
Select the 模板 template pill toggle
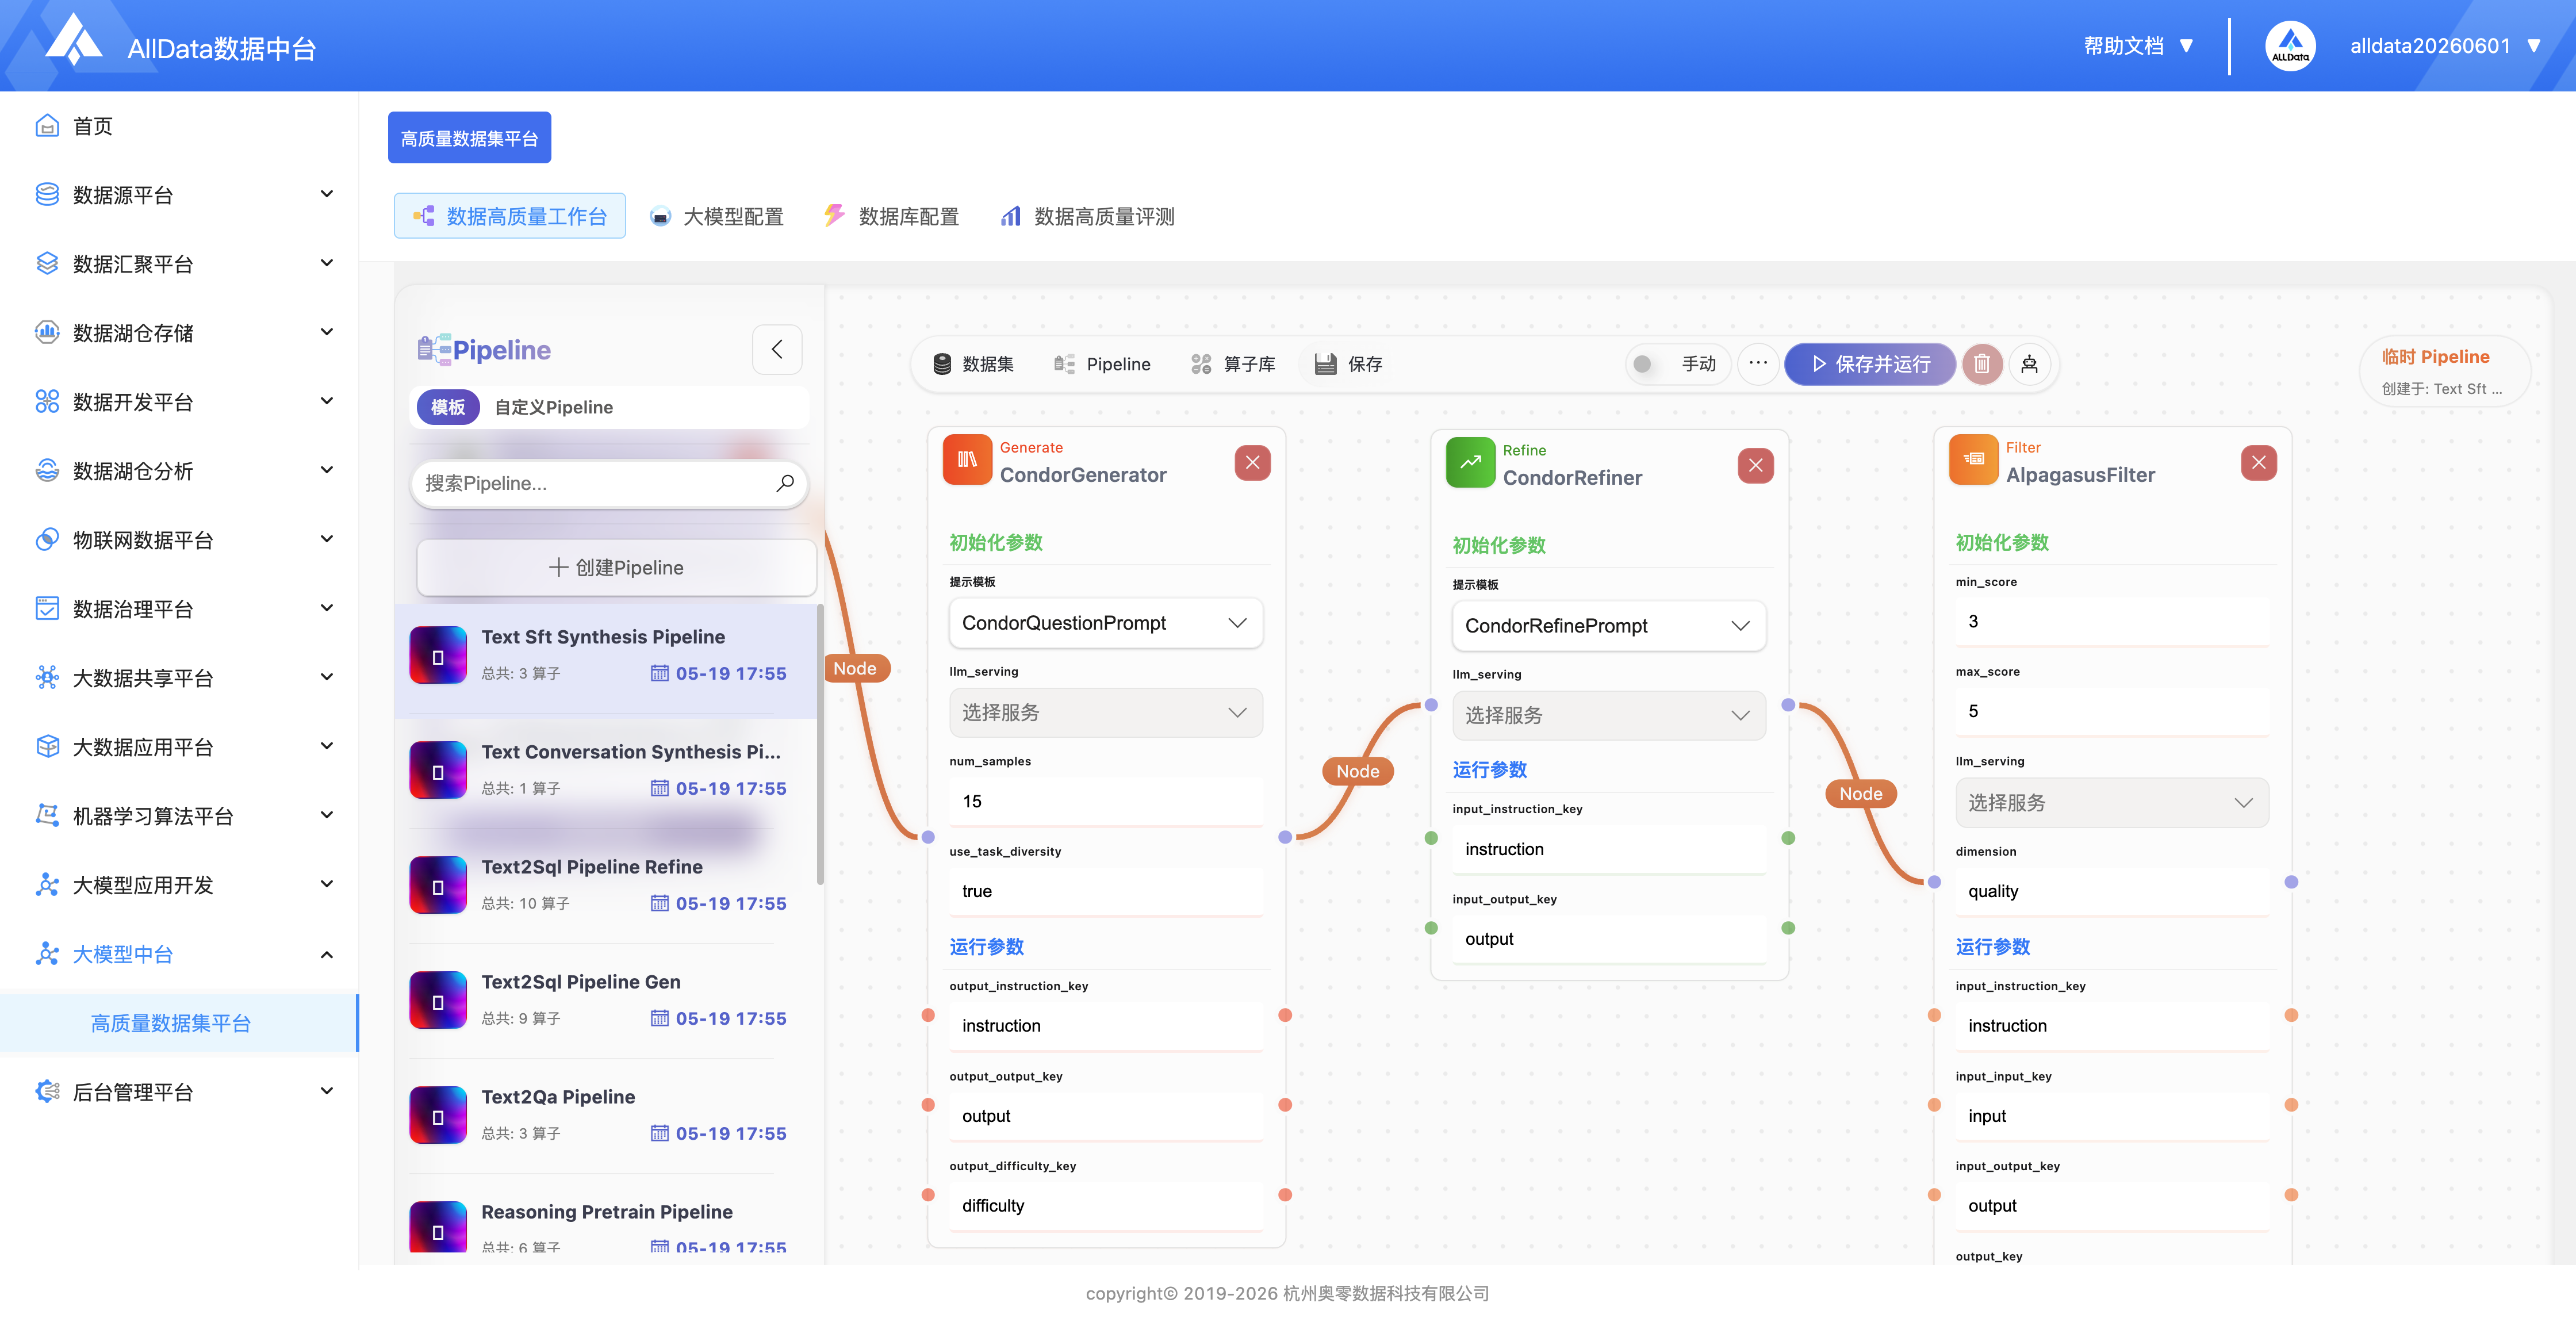pyautogui.click(x=448, y=407)
